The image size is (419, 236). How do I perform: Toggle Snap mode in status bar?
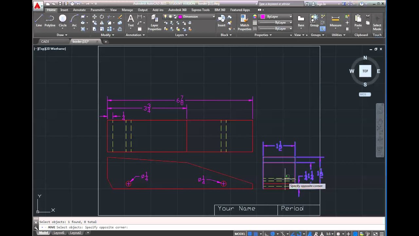click(x=256, y=234)
